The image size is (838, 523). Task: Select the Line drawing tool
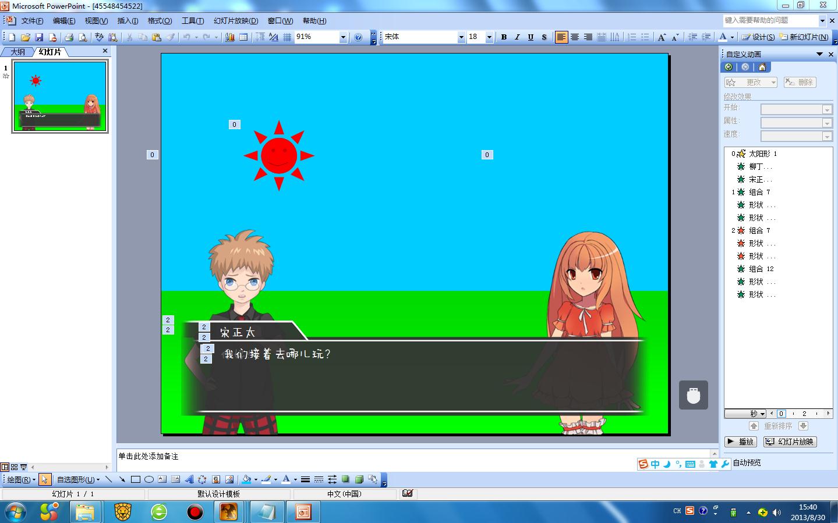coord(109,479)
